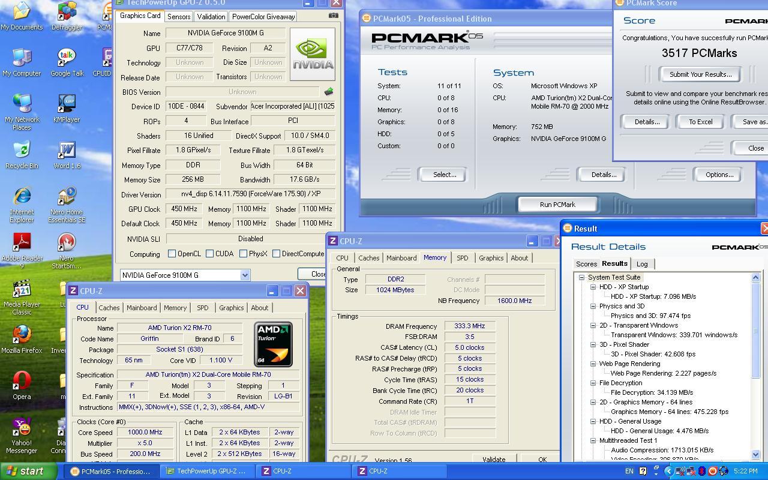Viewport: 768px width, 480px height.
Task: Collapse Web Page Rendering node
Action: [x=593, y=364]
